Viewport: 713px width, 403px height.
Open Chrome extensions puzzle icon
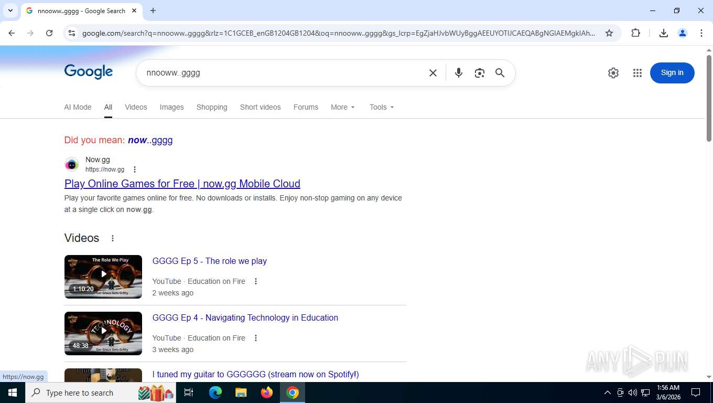point(635,33)
